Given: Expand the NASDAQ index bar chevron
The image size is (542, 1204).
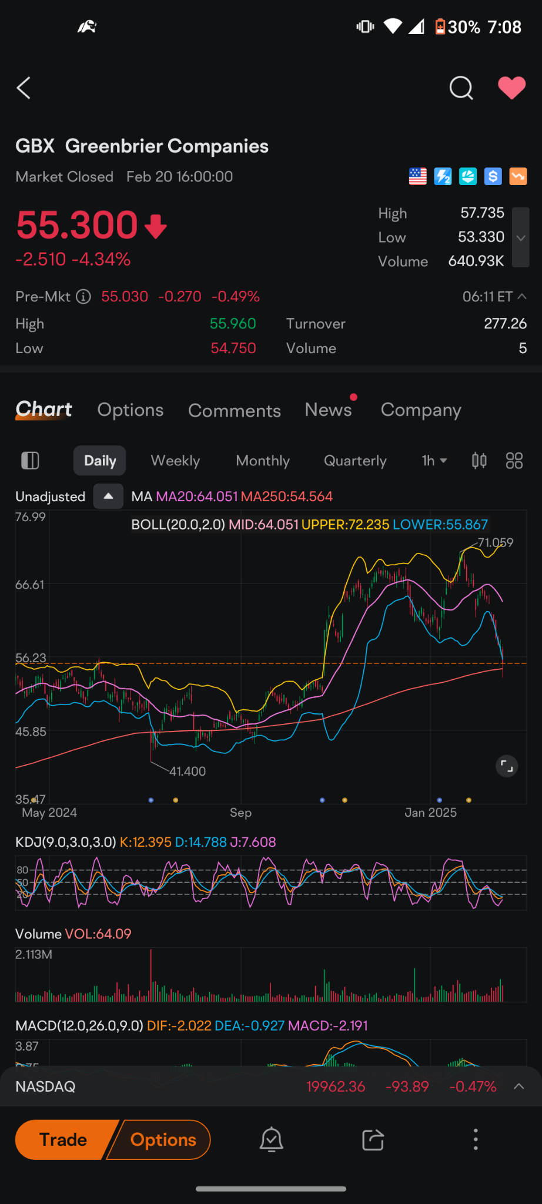Looking at the screenshot, I should tap(519, 1086).
